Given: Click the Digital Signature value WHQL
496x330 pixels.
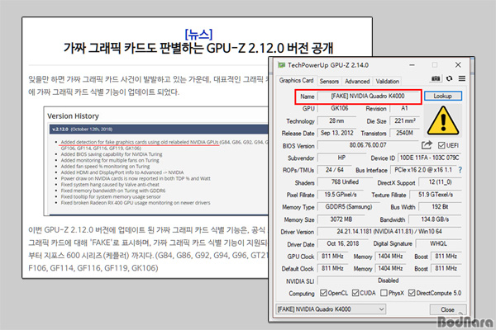Looking at the screenshot, I should (x=438, y=243).
